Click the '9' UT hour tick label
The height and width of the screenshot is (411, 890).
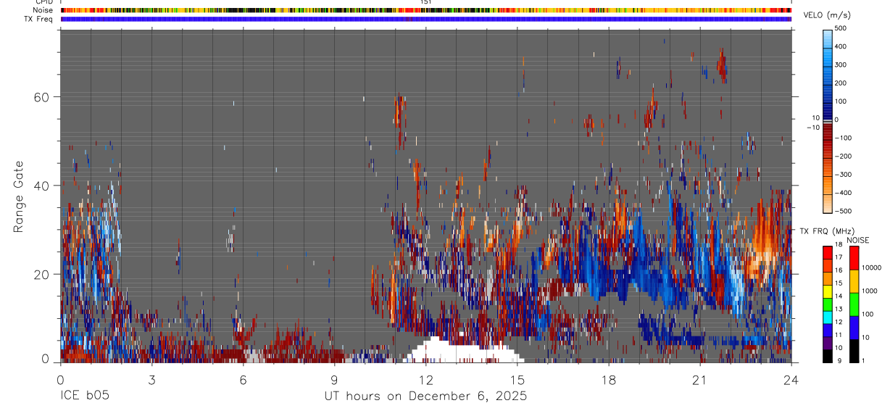[x=335, y=380]
